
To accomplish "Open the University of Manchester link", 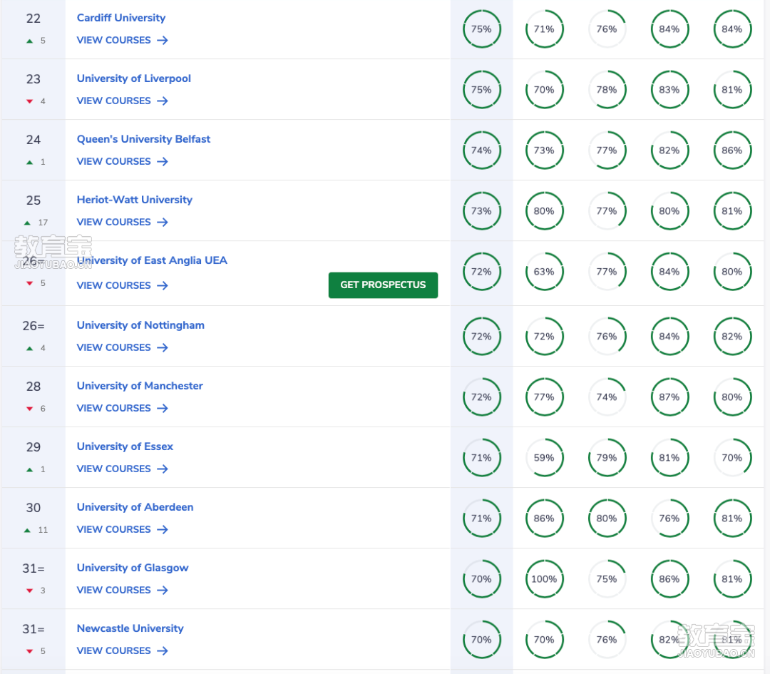I will pos(140,386).
